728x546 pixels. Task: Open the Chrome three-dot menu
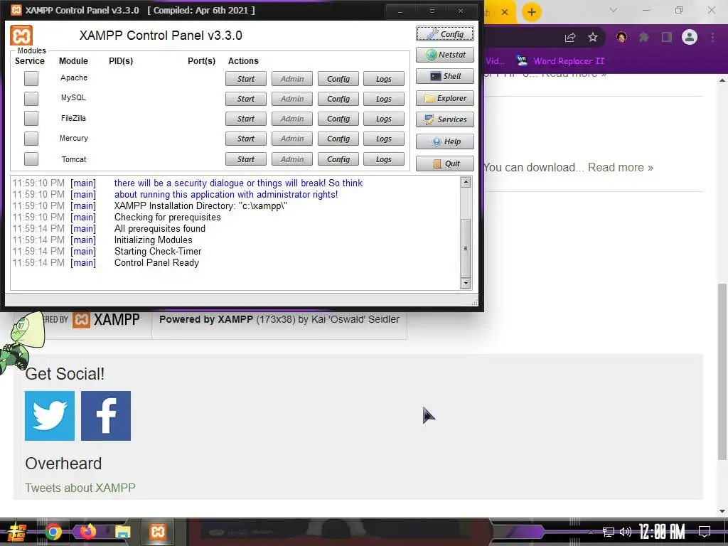coord(712,37)
